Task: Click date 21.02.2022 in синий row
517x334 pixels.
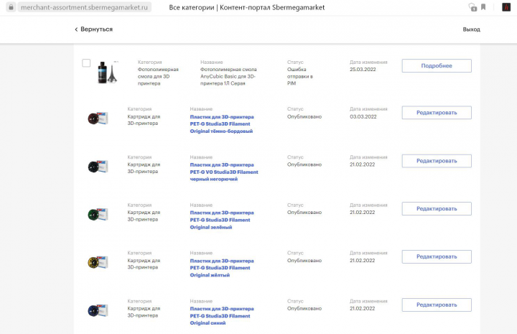Action: point(363,308)
